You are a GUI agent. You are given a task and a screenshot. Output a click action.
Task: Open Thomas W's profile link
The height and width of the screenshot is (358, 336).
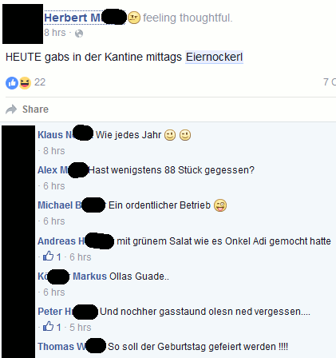(x=72, y=347)
